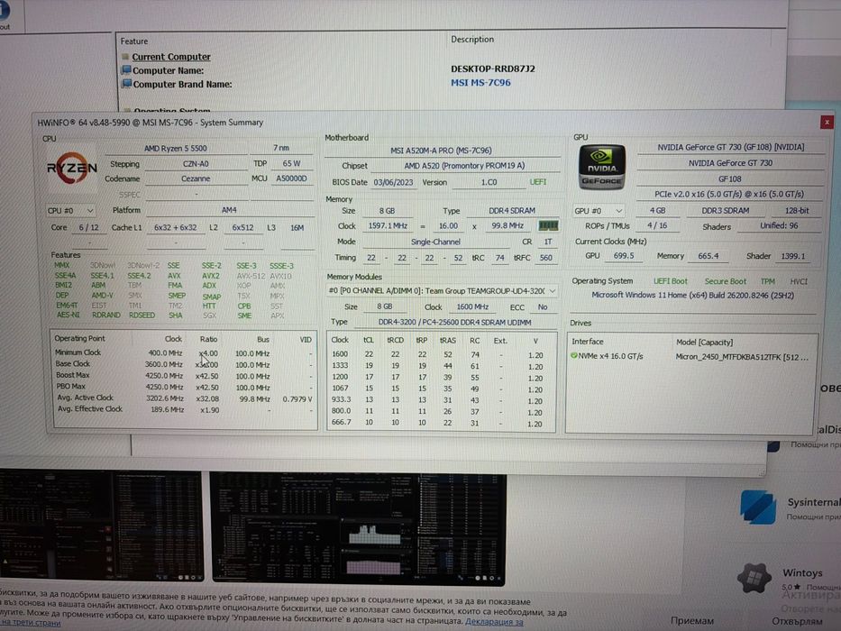
Task: Click the DDR4-3200 / PC4-25600 type field
Action: click(455, 322)
